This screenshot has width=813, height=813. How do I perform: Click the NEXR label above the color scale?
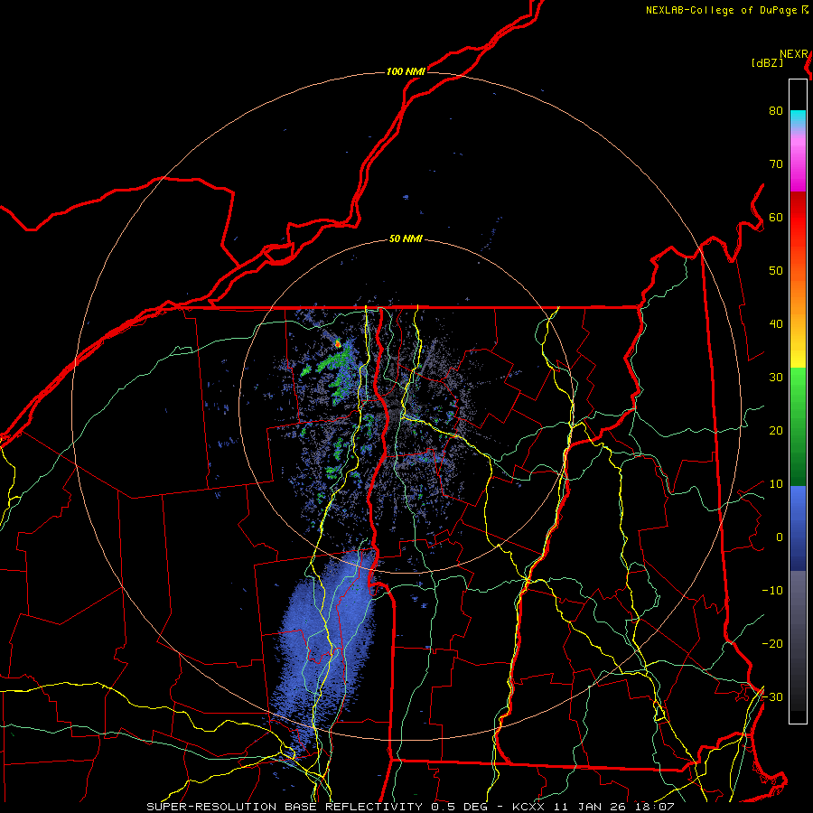point(794,54)
